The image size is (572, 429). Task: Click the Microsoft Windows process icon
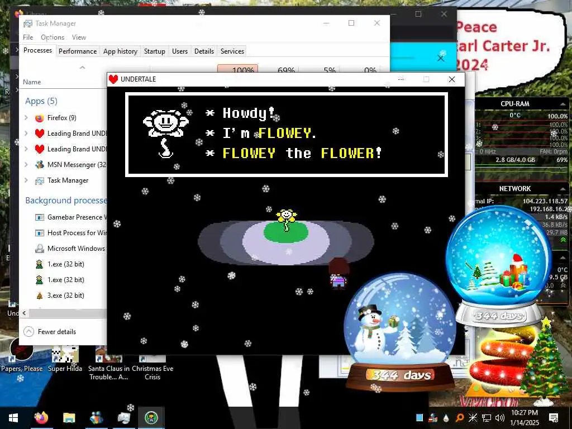pyautogui.click(x=40, y=249)
